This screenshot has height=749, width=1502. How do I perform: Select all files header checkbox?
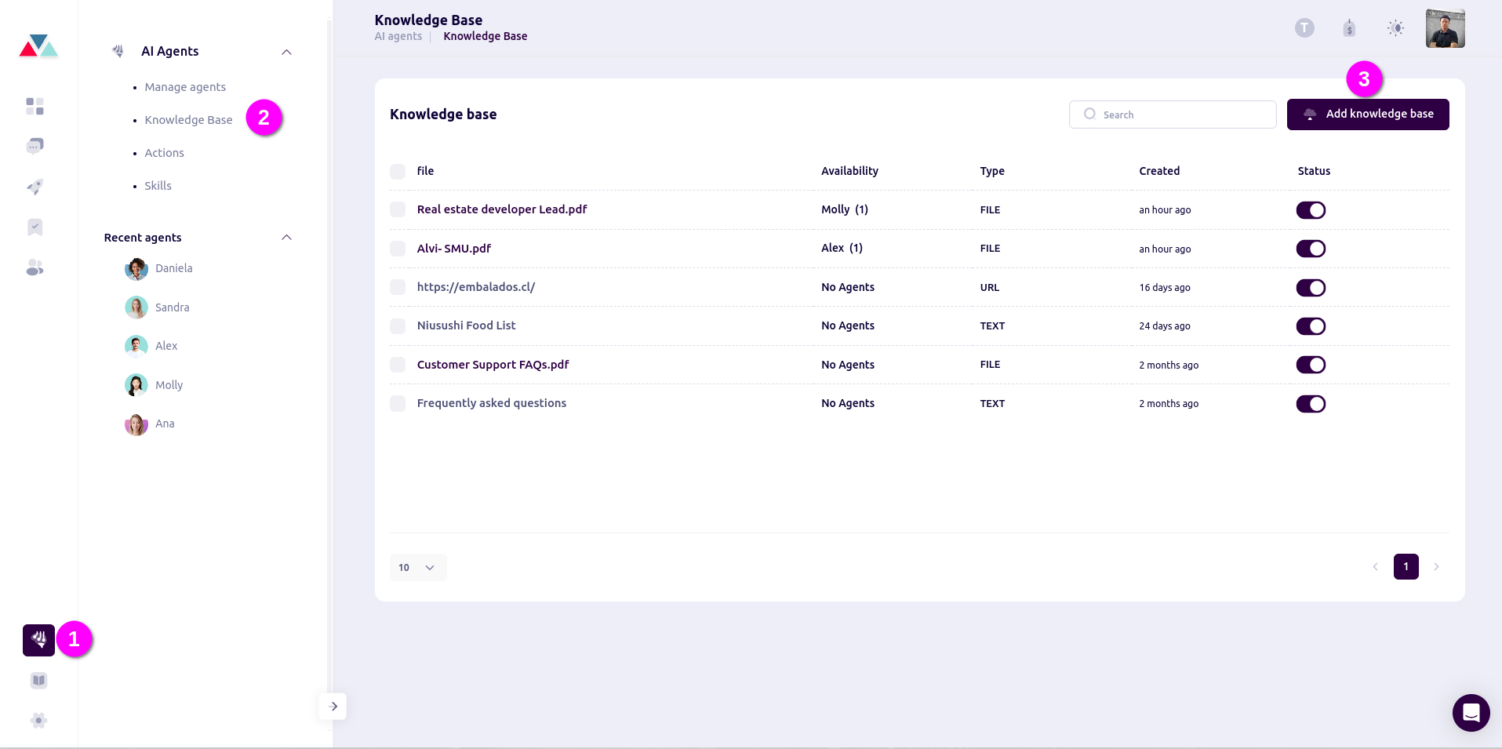398,172
